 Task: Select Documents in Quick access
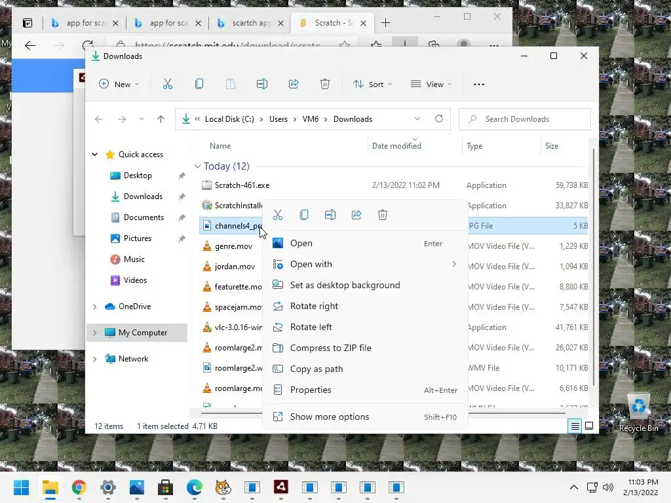(144, 217)
